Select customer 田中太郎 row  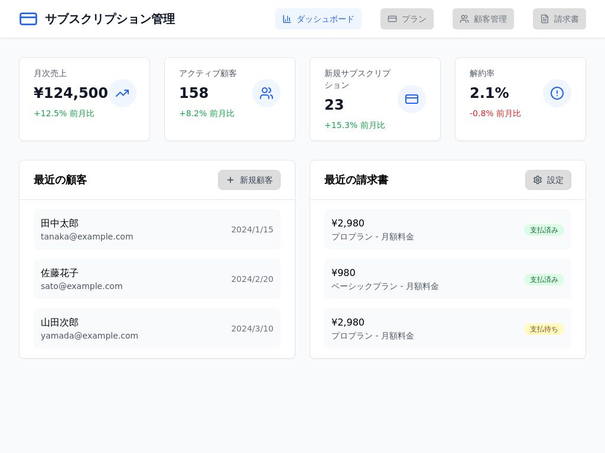coord(157,229)
